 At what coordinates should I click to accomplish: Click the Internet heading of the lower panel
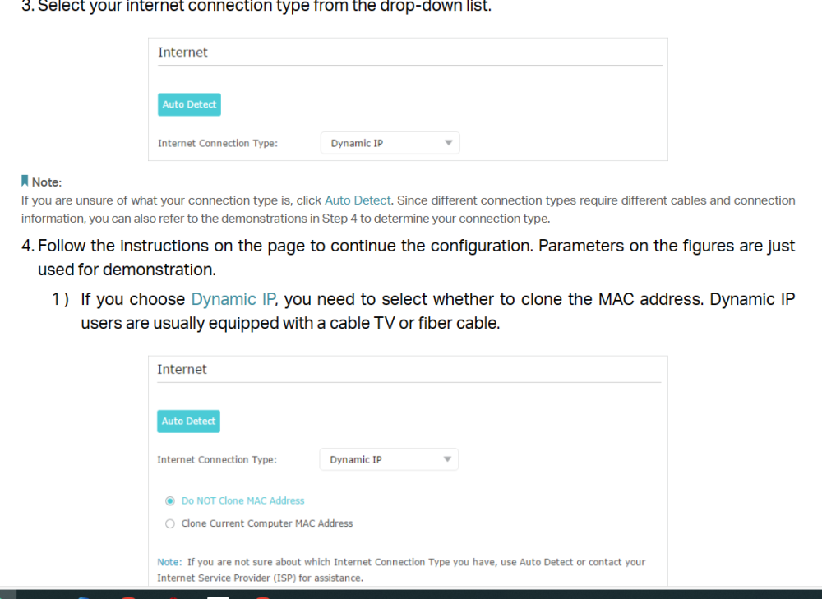(x=182, y=370)
